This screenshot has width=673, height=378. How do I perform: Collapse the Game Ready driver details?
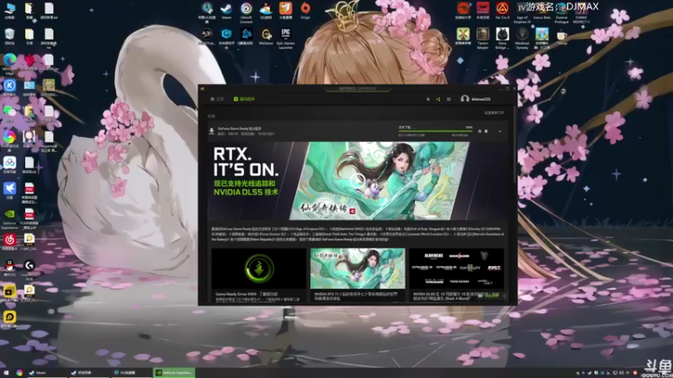(x=500, y=131)
